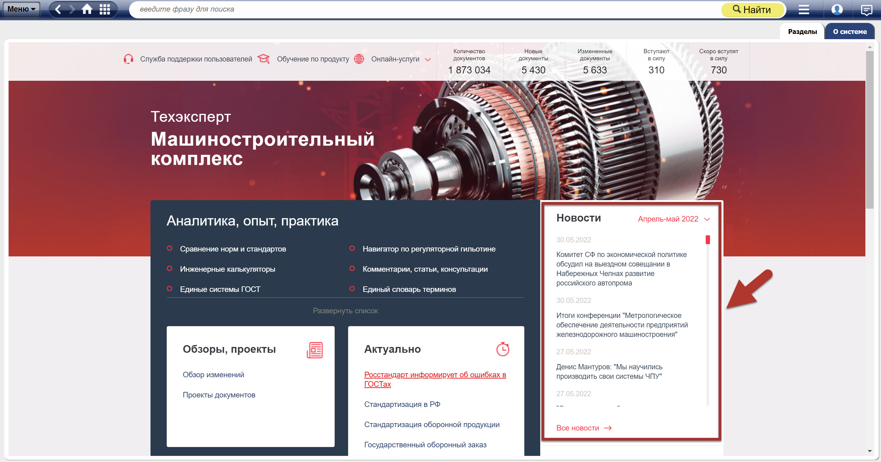This screenshot has width=881, height=462.
Task: Open Проекты документов link
Action: point(219,395)
